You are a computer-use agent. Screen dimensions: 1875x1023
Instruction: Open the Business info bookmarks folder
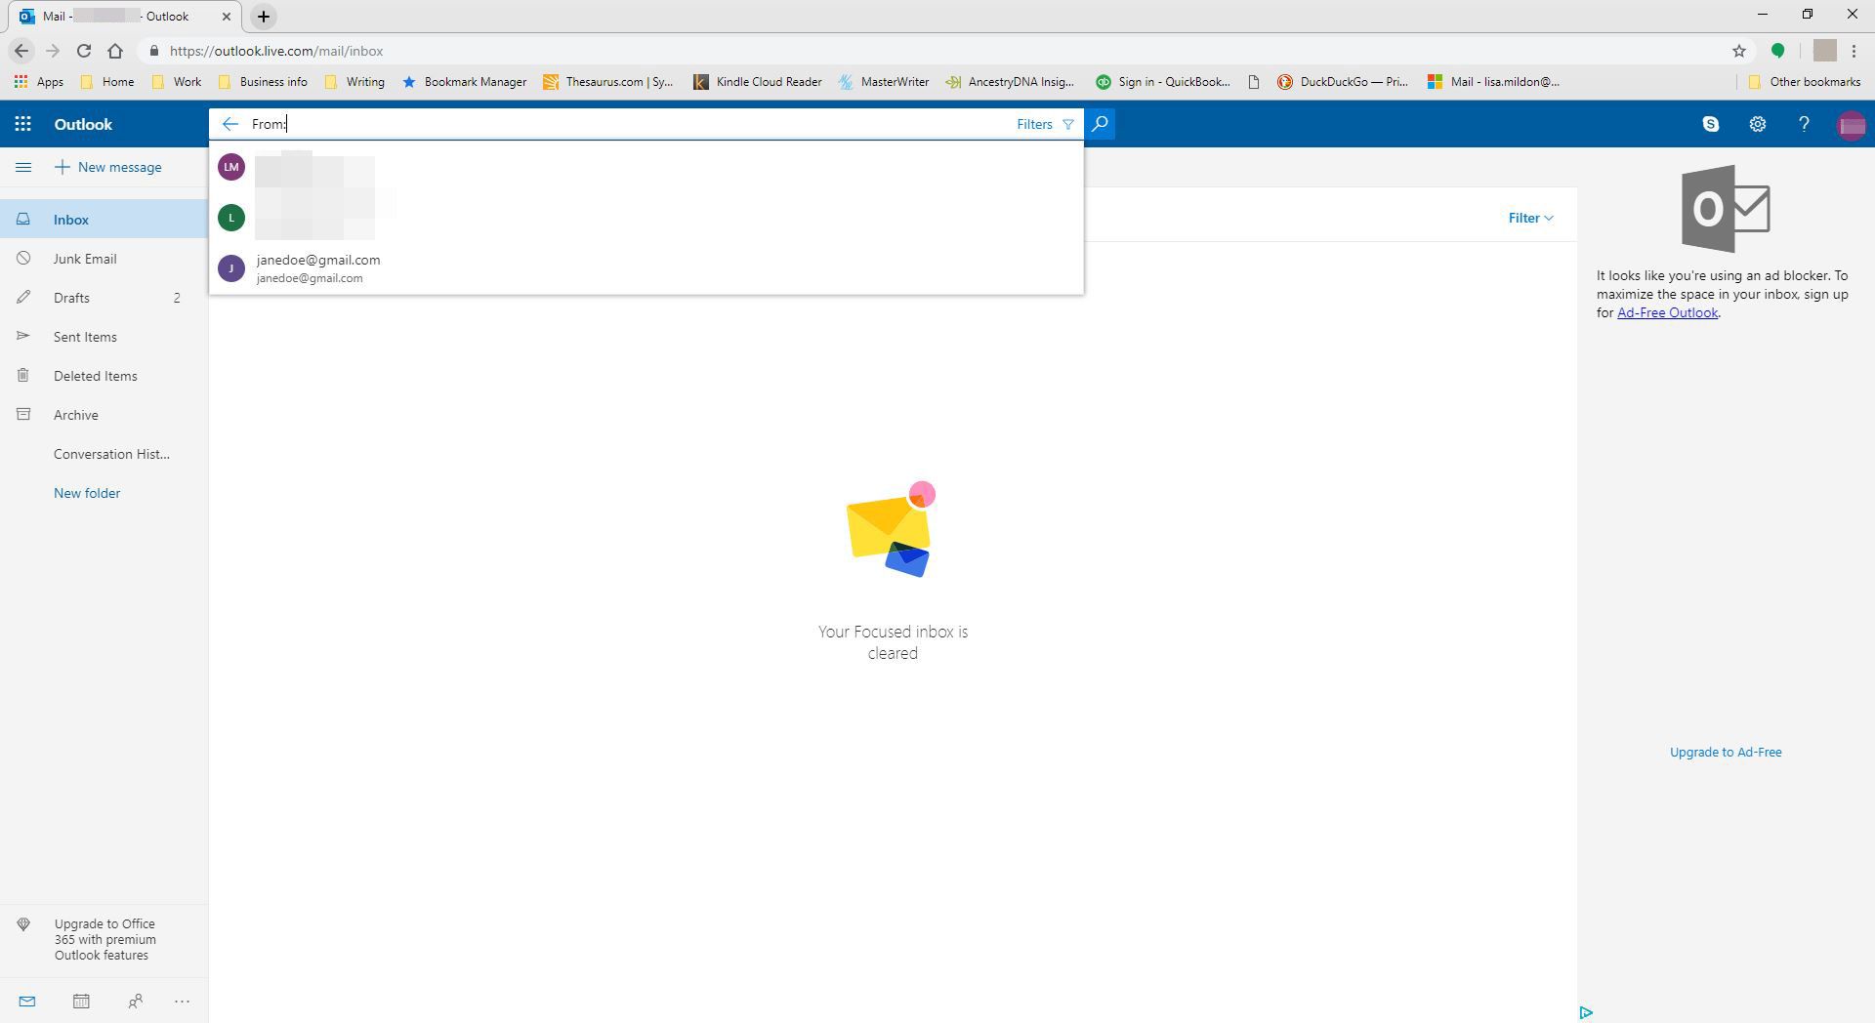click(x=263, y=82)
